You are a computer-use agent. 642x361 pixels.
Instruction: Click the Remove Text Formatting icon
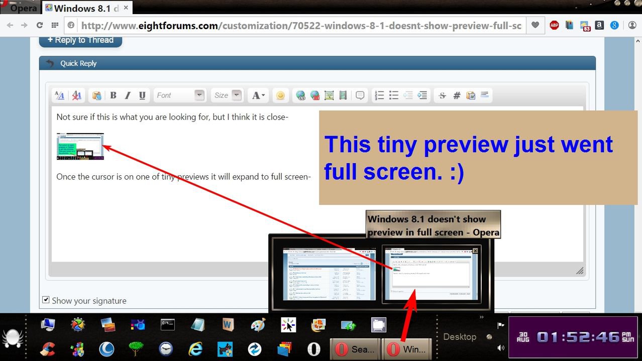point(76,95)
